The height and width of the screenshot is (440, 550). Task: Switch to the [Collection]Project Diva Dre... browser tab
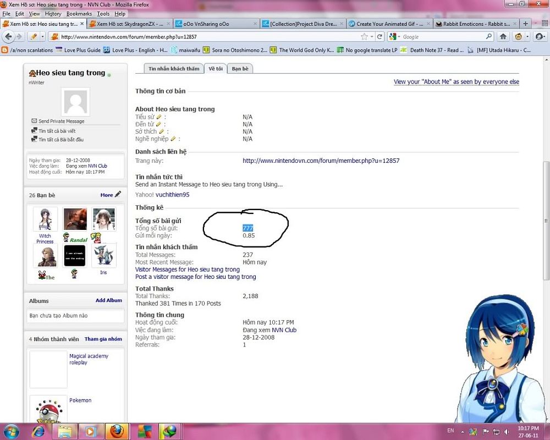pyautogui.click(x=304, y=24)
